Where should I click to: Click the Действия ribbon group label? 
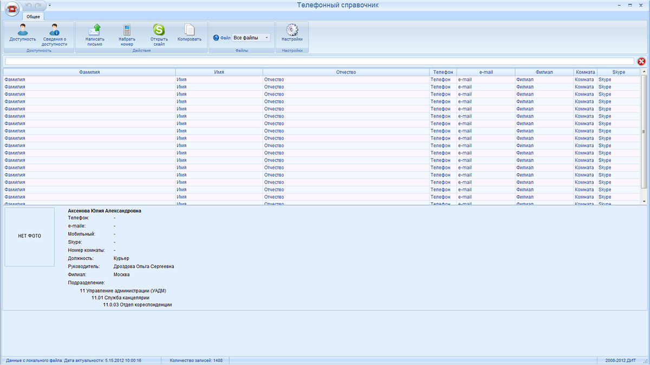pos(141,50)
